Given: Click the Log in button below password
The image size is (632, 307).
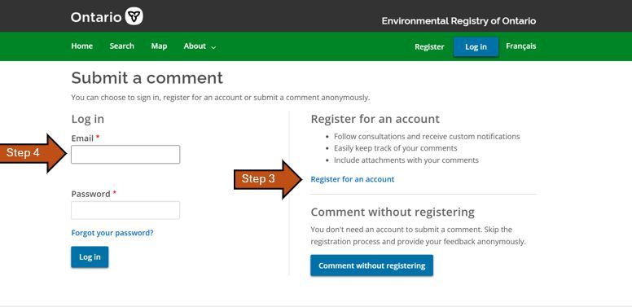Looking at the screenshot, I should click(90, 257).
